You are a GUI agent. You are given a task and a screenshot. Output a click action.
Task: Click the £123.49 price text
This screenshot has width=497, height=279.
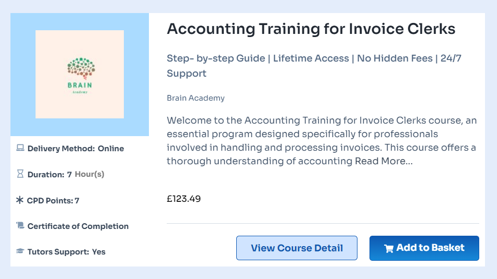click(x=183, y=199)
